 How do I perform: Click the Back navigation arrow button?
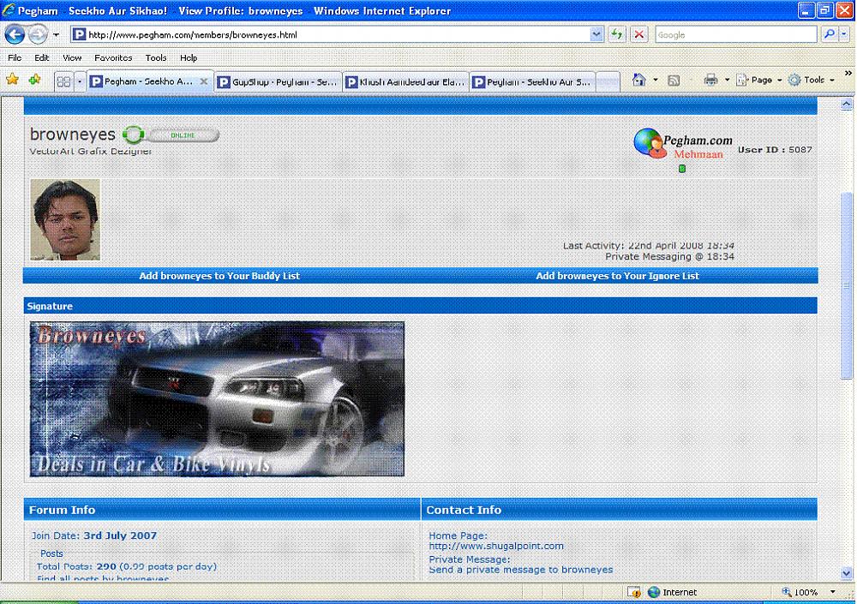pos(16,34)
